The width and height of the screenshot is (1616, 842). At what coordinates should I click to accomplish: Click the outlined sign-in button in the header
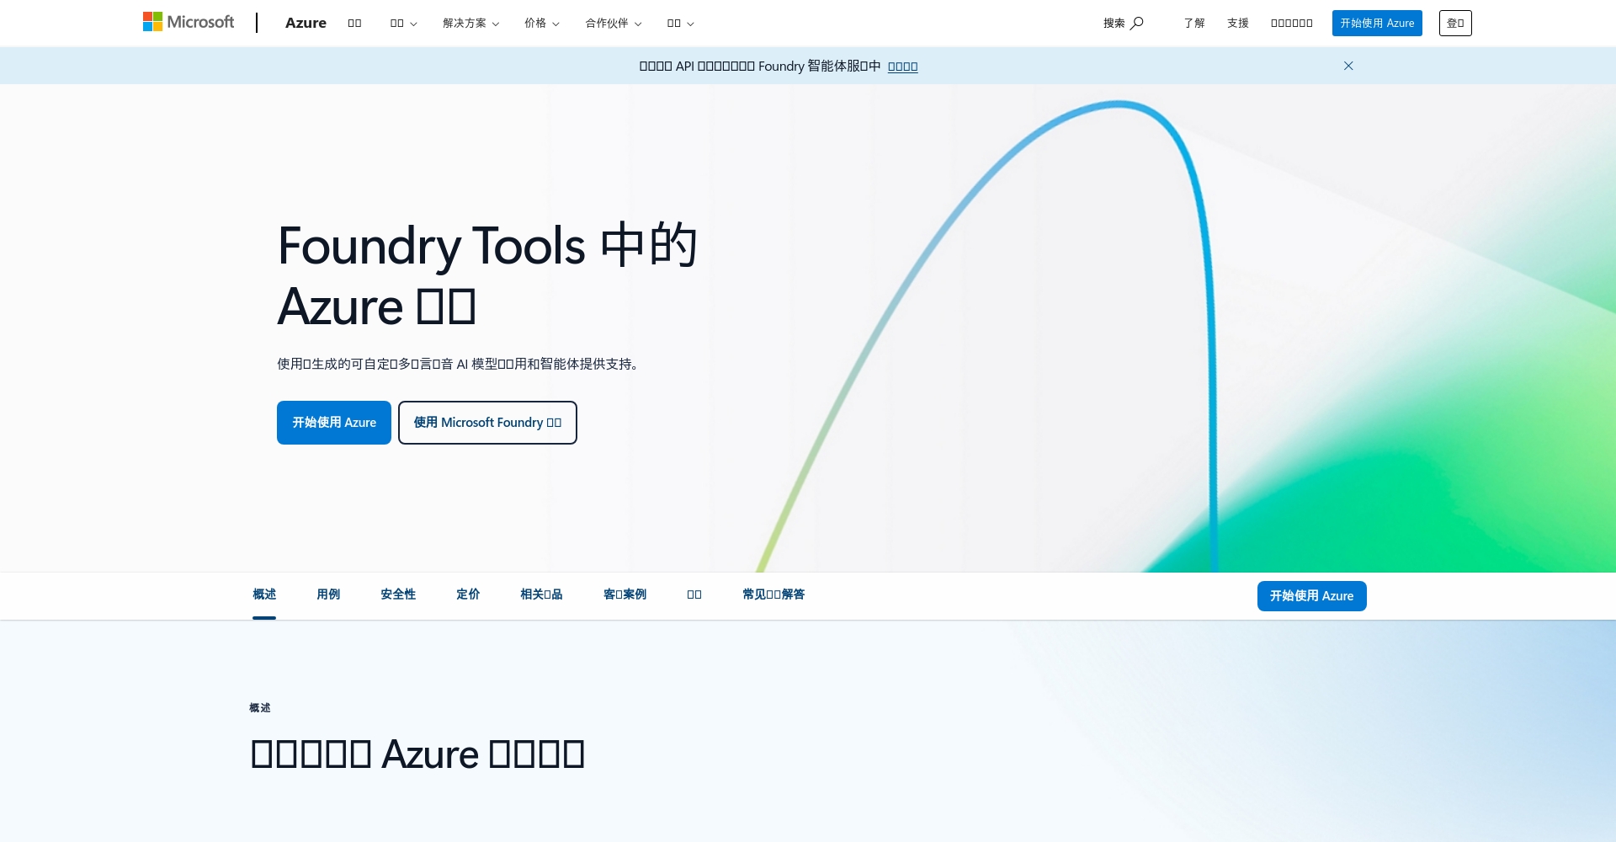pos(1455,24)
